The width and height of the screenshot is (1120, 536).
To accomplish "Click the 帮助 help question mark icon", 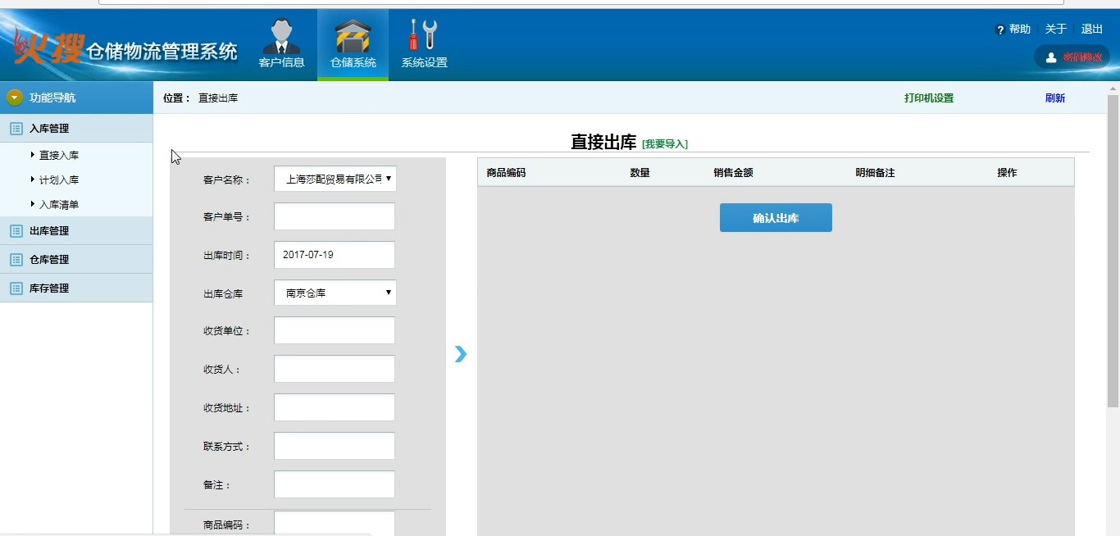I will (x=999, y=30).
